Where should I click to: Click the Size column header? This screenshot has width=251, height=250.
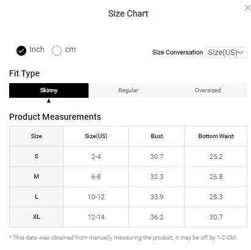[x=36, y=136]
